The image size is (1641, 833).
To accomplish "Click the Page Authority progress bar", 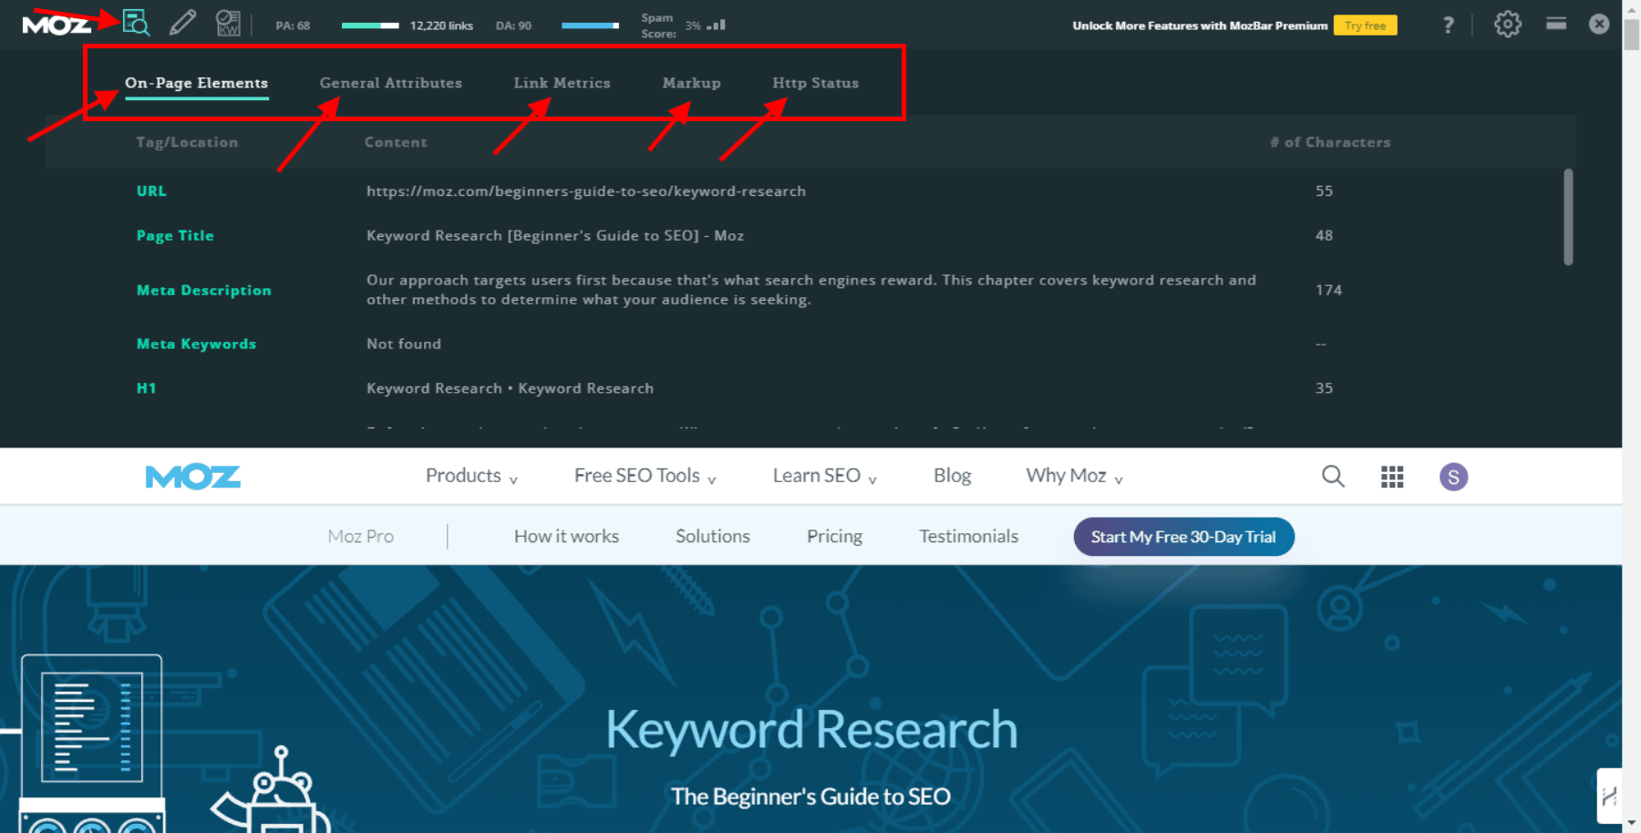I will click(x=370, y=26).
